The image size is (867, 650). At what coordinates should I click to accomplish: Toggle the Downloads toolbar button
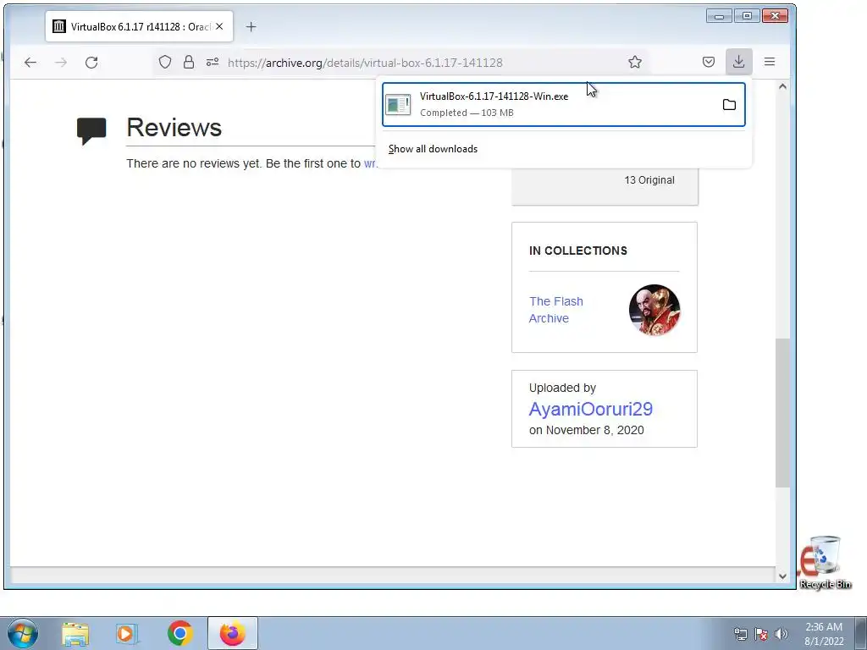point(738,62)
